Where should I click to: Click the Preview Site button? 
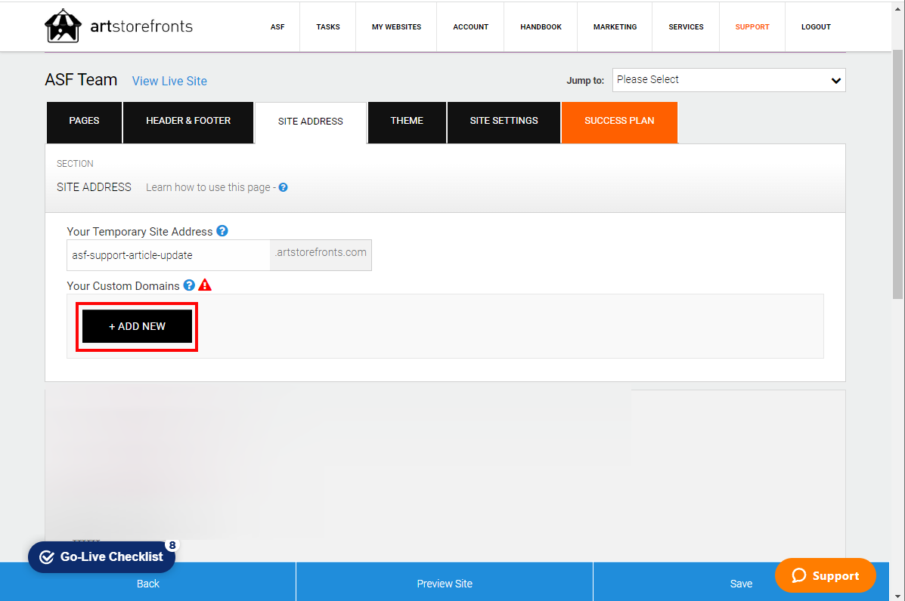coord(445,583)
